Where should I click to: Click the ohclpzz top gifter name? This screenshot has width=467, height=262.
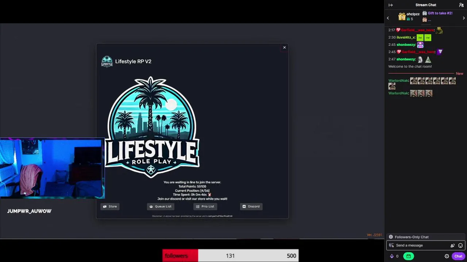tap(413, 14)
